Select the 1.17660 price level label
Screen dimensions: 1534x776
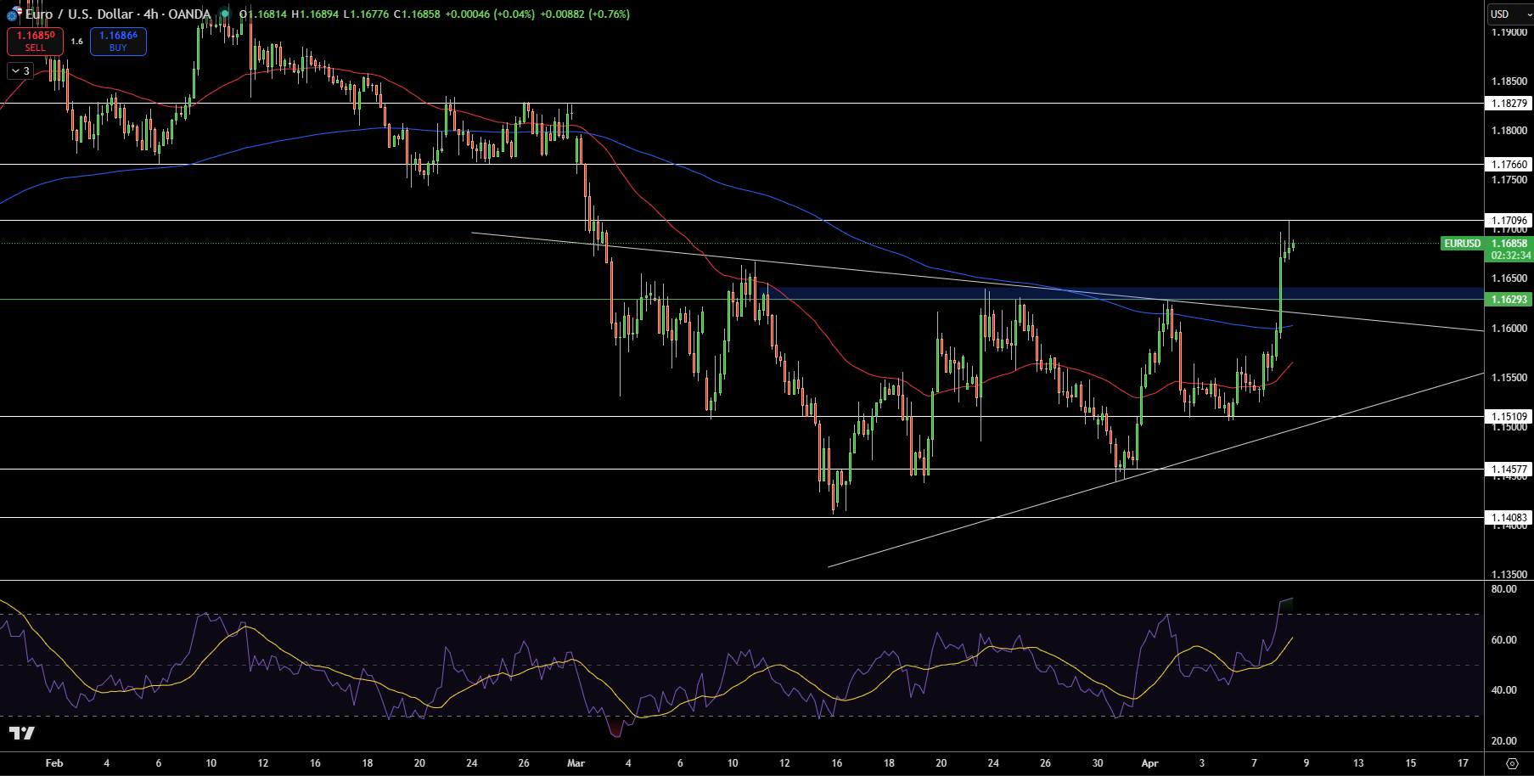point(1509,165)
